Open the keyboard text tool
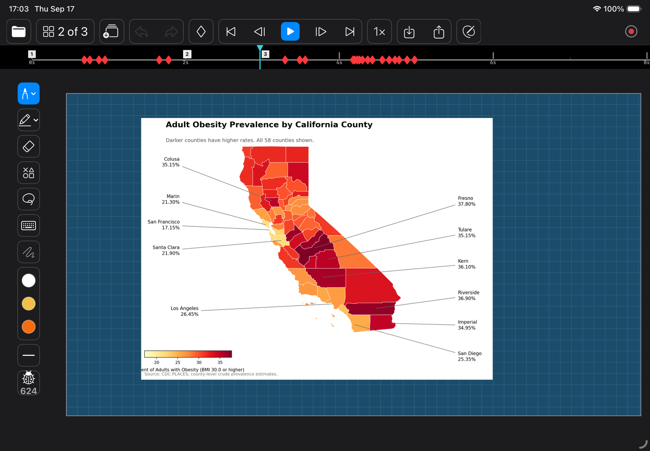Screen dimensions: 650x451 pyautogui.click(x=28, y=225)
